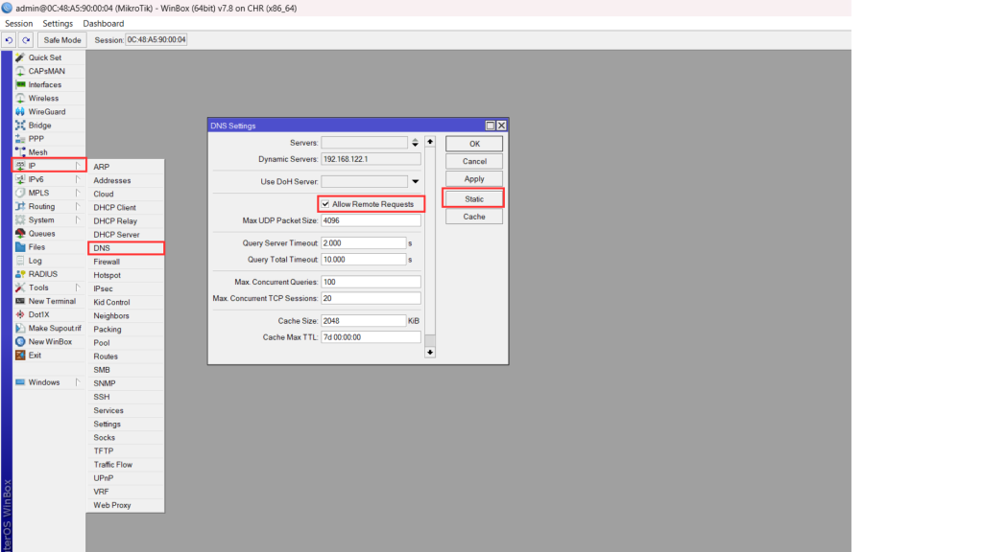983x552 pixels.
Task: Click the Redo arrow in the toolbar
Action: pyautogui.click(x=26, y=40)
